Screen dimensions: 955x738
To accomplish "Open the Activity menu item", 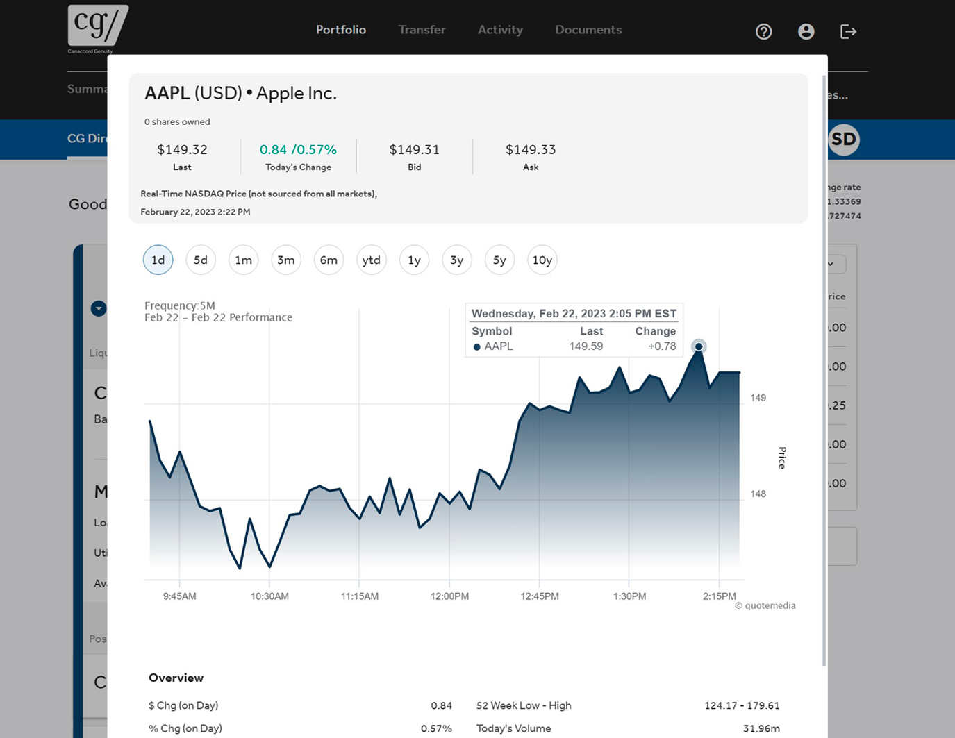I will tap(500, 30).
